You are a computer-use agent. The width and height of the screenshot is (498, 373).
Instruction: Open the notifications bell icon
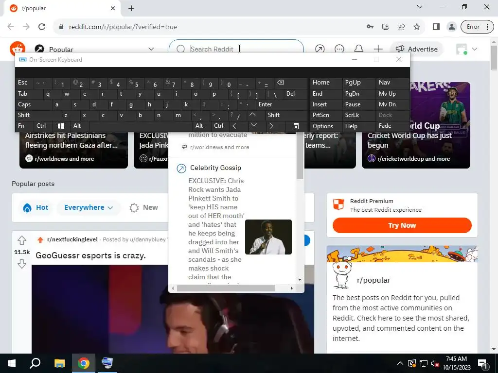coord(358,49)
